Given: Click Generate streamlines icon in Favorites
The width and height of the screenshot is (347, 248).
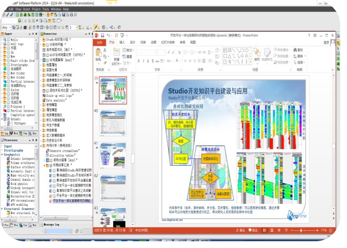Looking at the screenshot, I should (47, 151).
